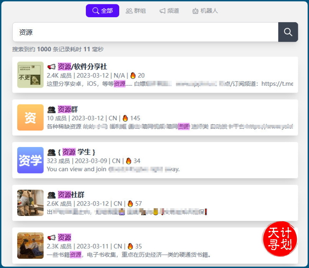Viewport: 309px width, 268px height.
Task: Open the 资源/软件分享社 channel title
Action: tap(82, 67)
